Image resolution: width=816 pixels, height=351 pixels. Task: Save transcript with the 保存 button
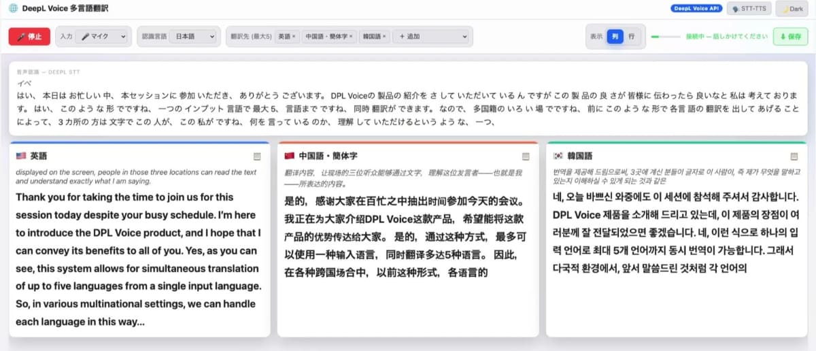pos(790,36)
